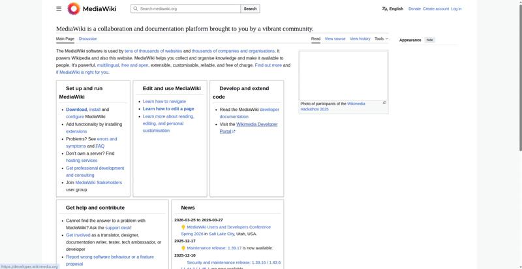Open the English language selector
This screenshot has height=269, width=522.
coord(395,8)
